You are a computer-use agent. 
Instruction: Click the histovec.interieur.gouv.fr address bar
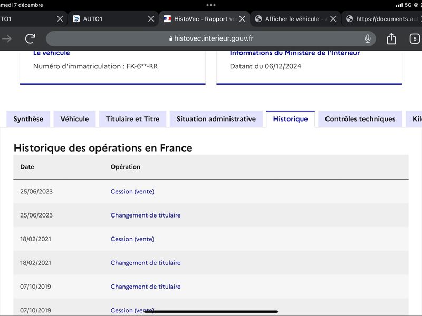(210, 38)
